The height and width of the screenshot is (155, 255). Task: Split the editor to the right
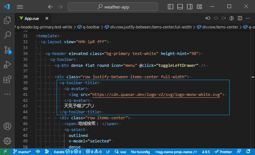pyautogui.click(x=240, y=18)
